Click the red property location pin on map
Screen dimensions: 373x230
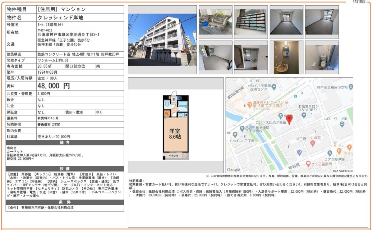coord(289,119)
